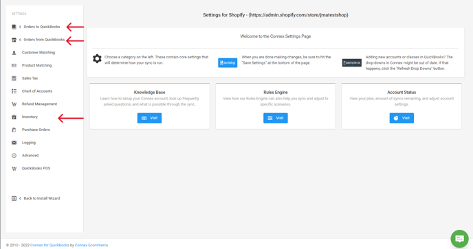Viewport: 473px width, 249px height.
Task: Click the Orders from QuickBooks store icon
Action: [x=14, y=40]
